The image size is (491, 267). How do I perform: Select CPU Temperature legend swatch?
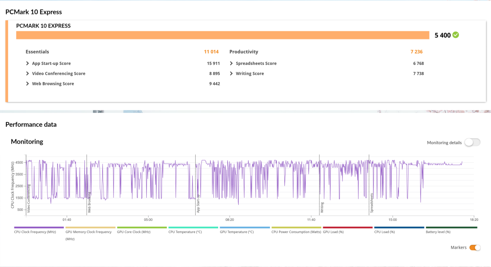coord(193,228)
